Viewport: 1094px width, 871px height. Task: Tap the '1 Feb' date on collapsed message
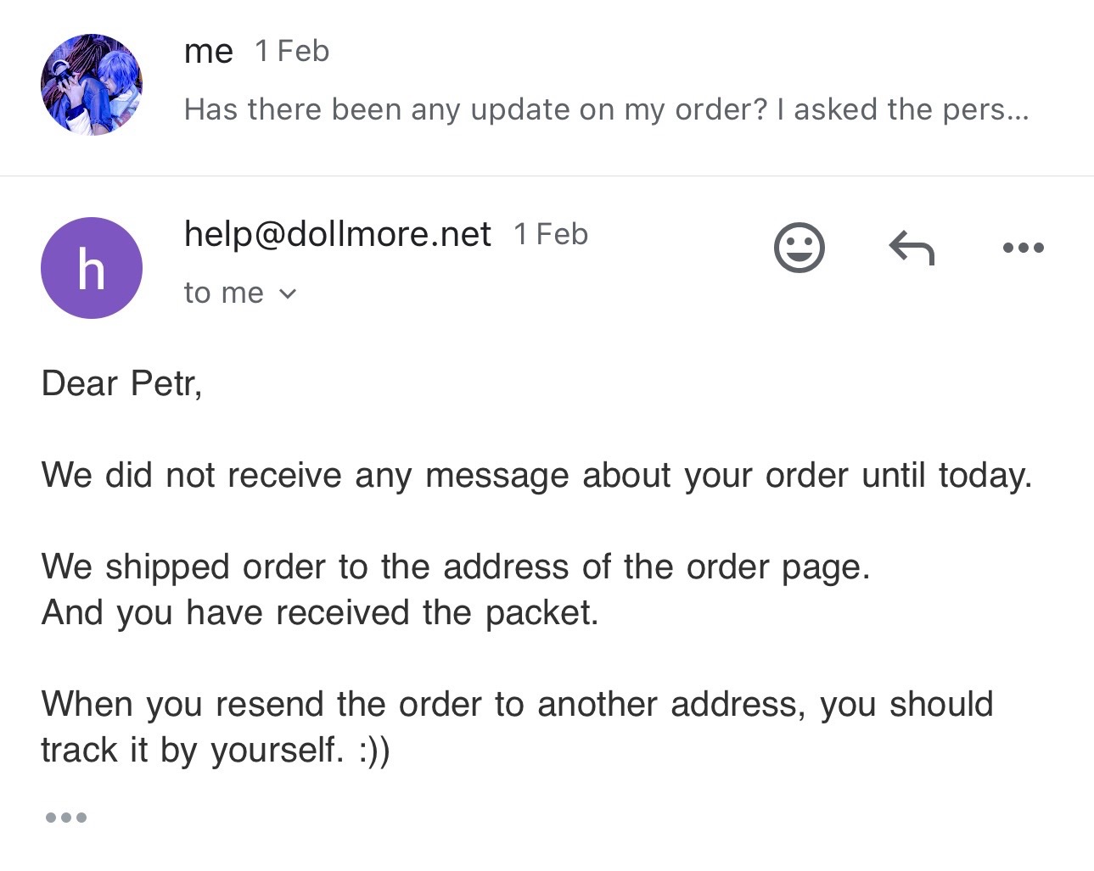[292, 51]
